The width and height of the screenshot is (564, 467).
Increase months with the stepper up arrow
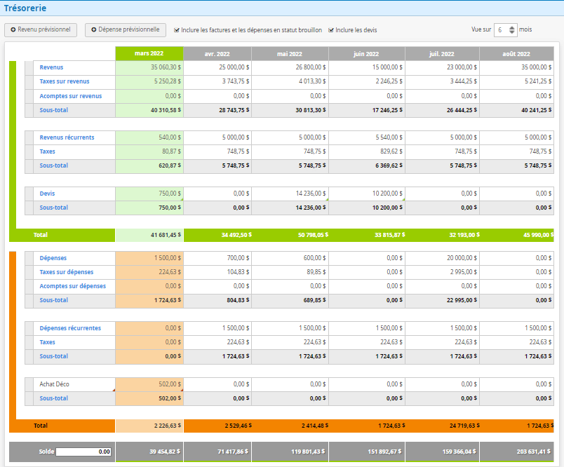point(512,27)
